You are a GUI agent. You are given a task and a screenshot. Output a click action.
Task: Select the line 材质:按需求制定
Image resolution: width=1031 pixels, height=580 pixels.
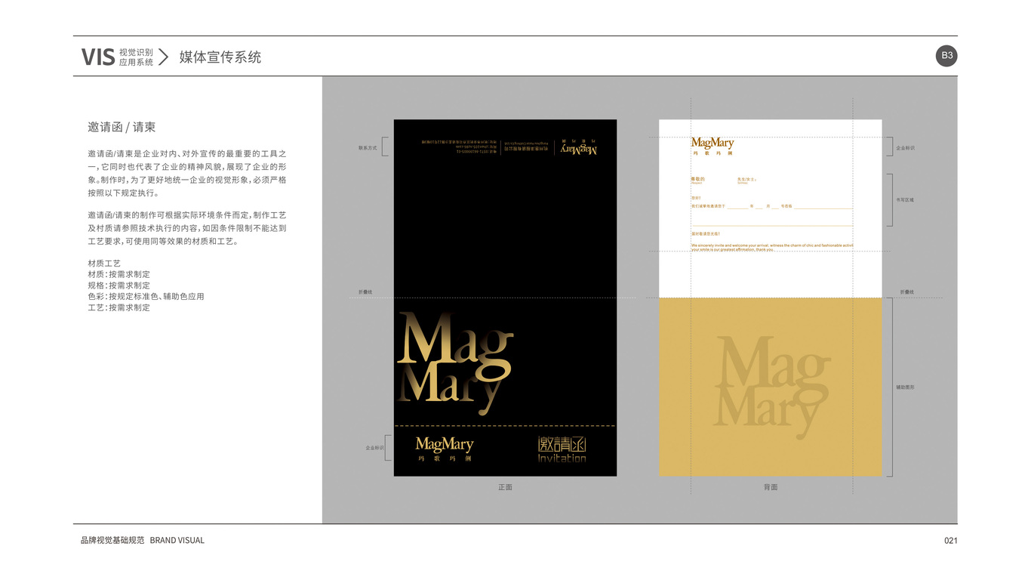[x=119, y=274]
